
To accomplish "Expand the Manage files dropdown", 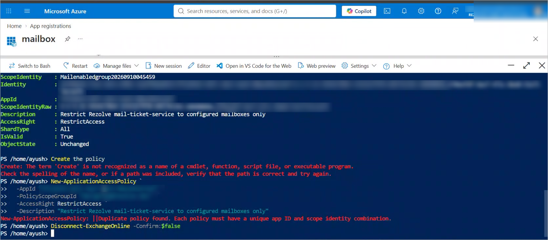I will (x=116, y=66).
